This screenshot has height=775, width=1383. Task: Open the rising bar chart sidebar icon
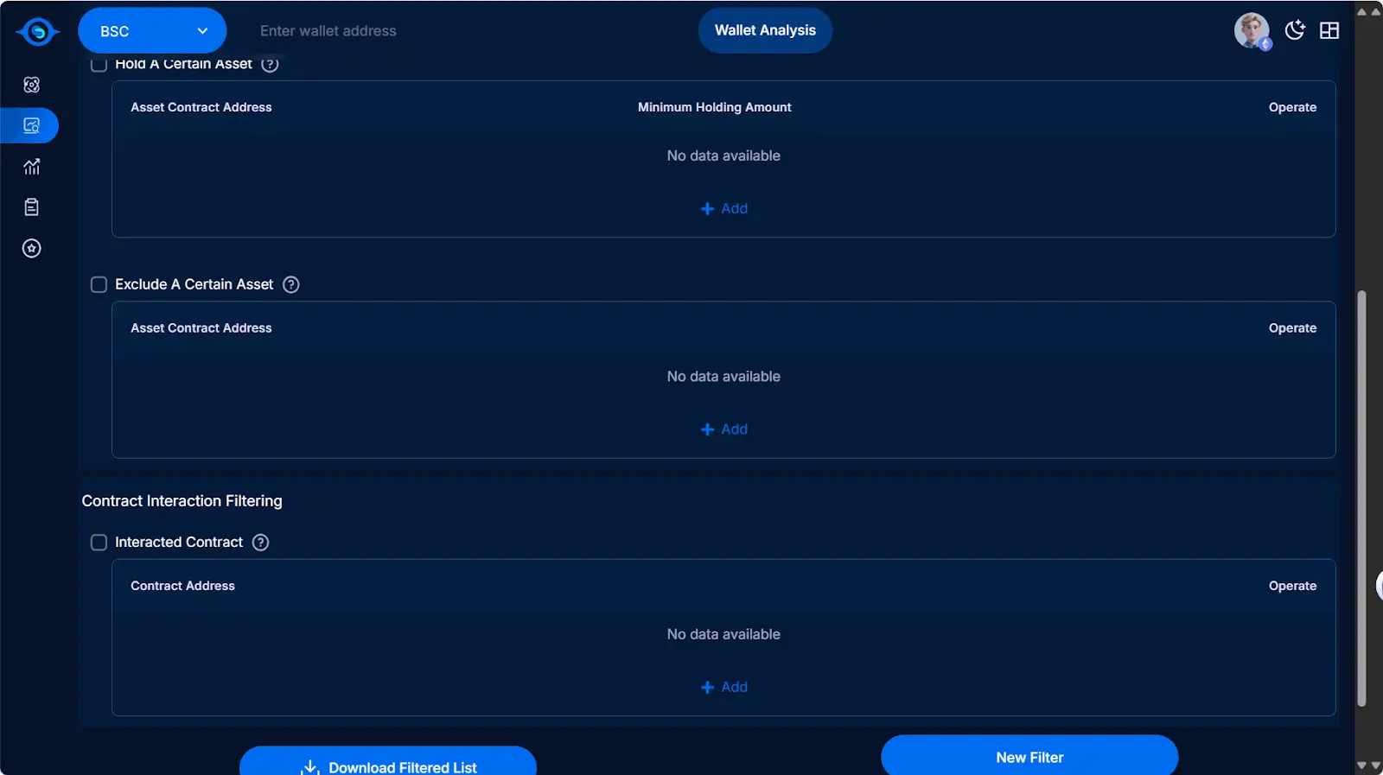[x=32, y=167]
